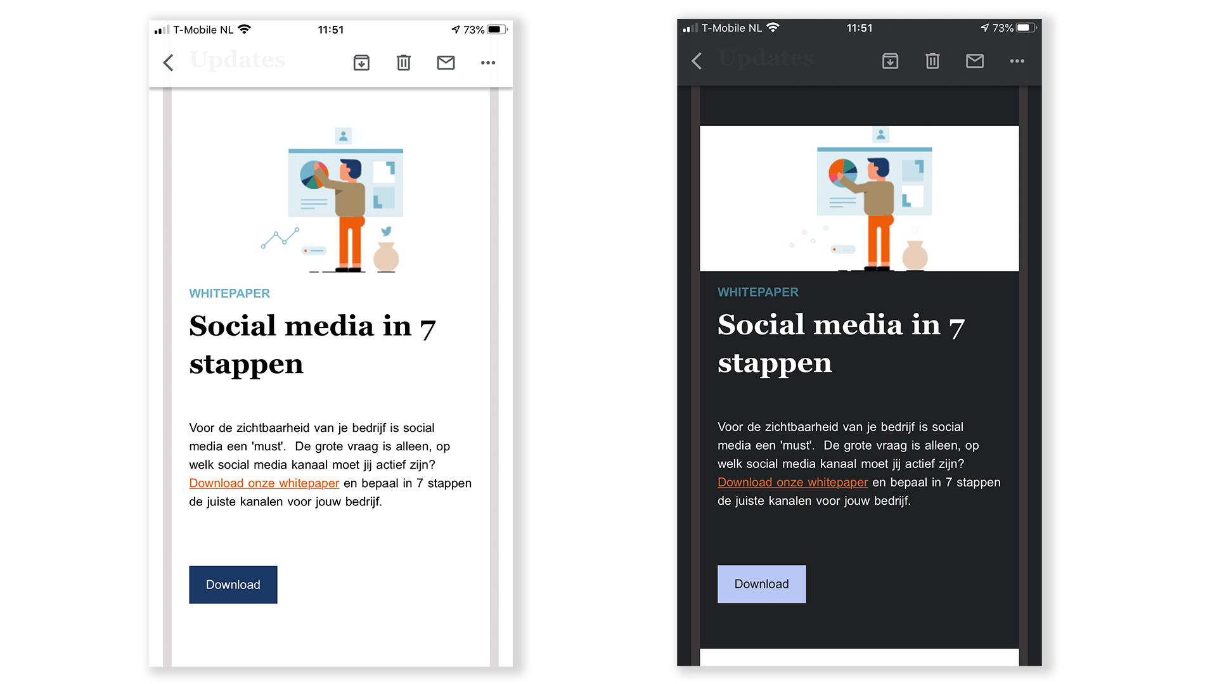Tap Wi-Fi icon in dark mode status bar
The width and height of the screenshot is (1217, 684).
[x=773, y=28]
